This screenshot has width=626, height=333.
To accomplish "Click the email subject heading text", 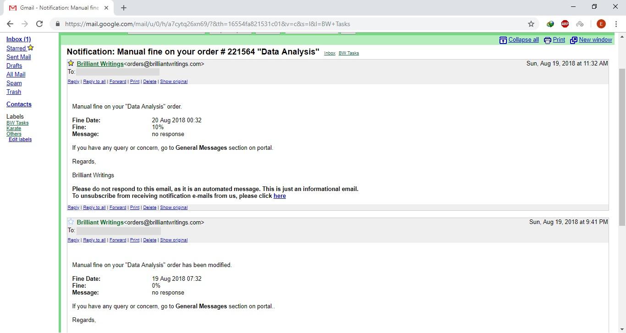I will pos(193,52).
